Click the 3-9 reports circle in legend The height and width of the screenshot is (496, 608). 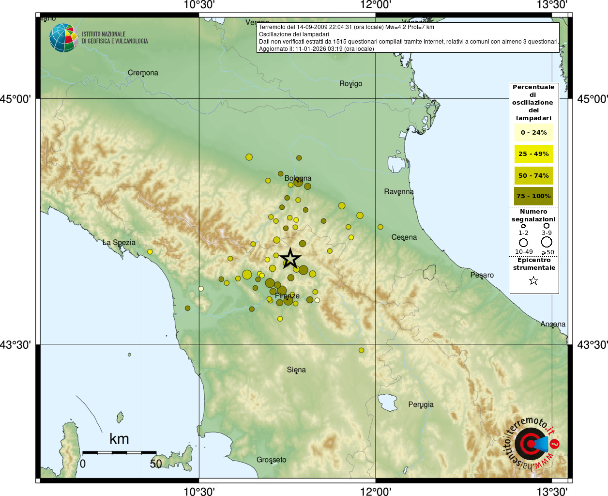[x=547, y=226]
